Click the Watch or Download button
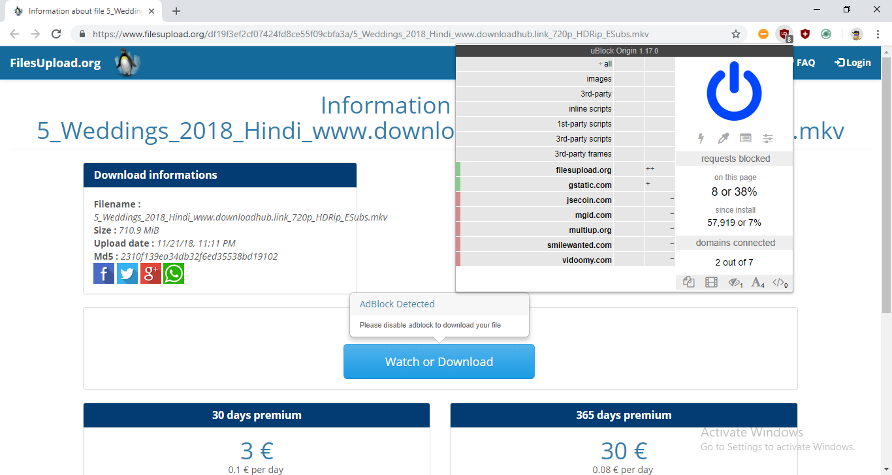 pos(439,361)
